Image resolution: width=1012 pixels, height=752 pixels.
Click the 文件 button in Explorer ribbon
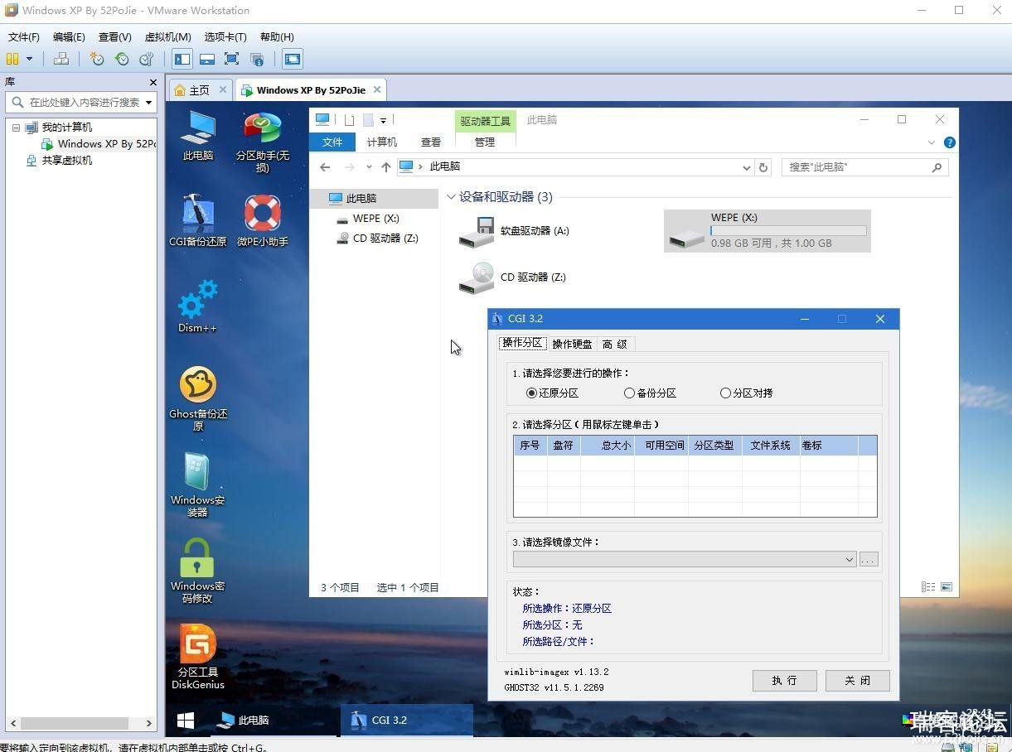coord(332,142)
